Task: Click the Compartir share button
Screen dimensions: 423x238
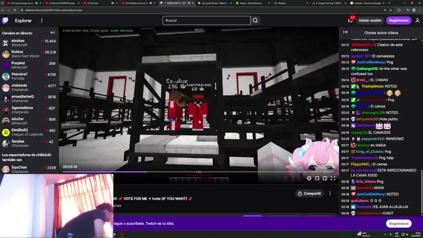Action: (310, 193)
